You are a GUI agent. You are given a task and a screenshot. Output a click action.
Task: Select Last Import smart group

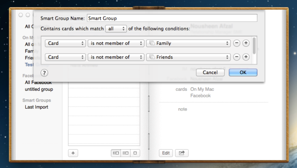pos(36,107)
